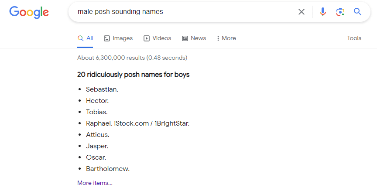Click the 20 ridiculously posh names heading

click(x=134, y=75)
